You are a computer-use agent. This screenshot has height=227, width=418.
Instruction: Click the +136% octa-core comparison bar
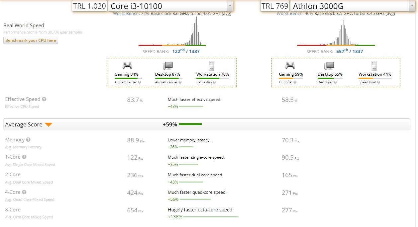tap(211, 217)
